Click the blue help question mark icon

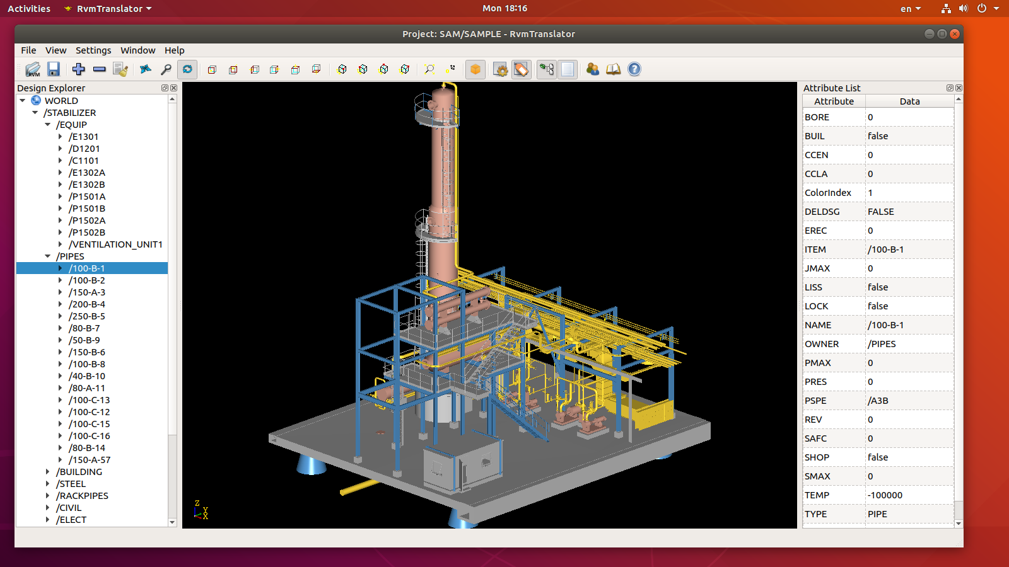click(x=634, y=69)
